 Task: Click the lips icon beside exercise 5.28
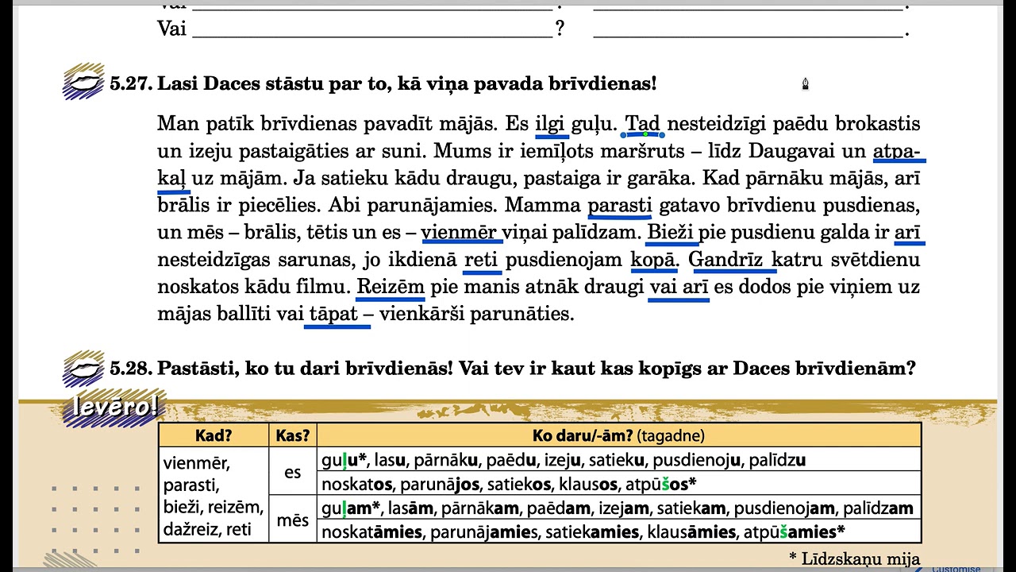coord(83,369)
